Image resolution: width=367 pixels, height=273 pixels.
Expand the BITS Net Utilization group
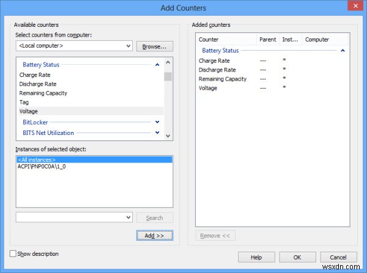point(157,133)
